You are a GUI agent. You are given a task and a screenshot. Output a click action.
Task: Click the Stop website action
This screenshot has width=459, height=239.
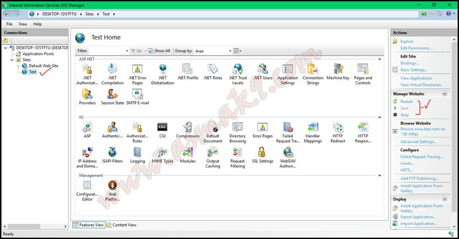(x=404, y=115)
